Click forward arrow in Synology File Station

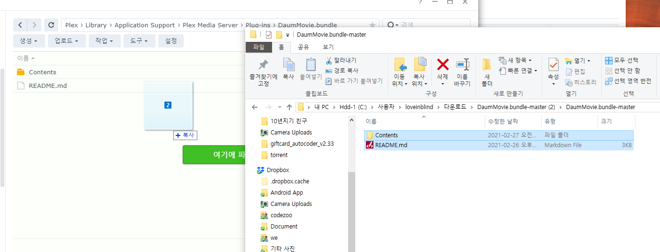34,25
